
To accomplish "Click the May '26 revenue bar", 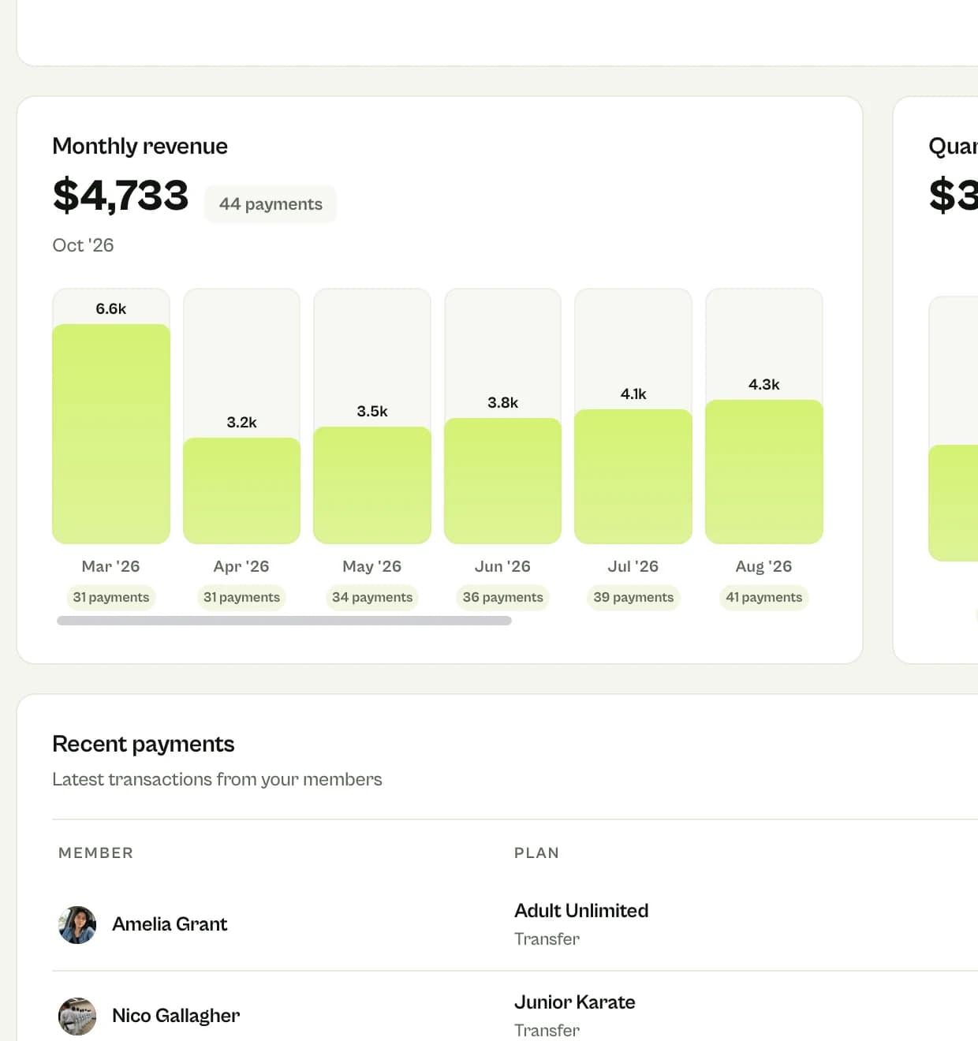I will pyautogui.click(x=372, y=485).
